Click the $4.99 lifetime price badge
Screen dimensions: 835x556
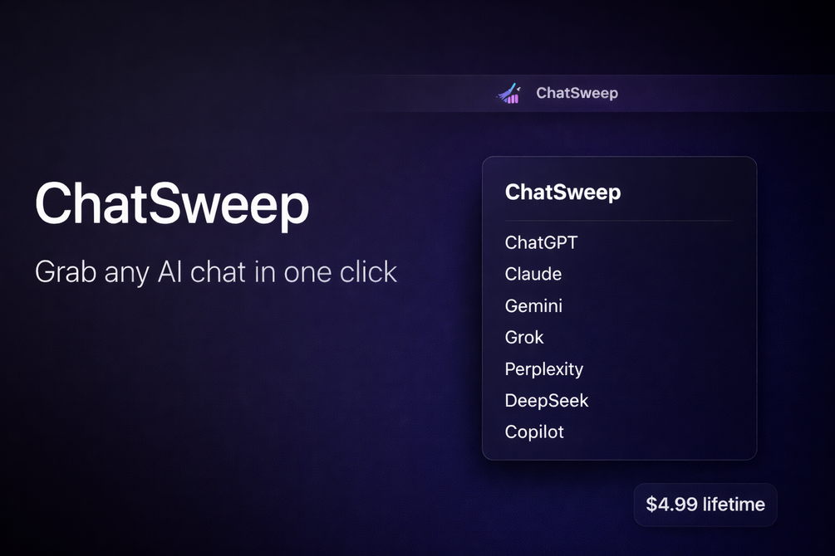[x=705, y=505]
